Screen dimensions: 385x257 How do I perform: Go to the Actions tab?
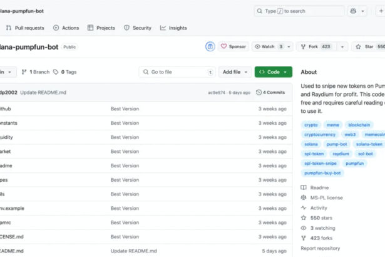click(66, 28)
